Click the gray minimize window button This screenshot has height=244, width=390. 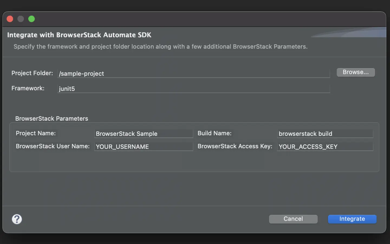[x=21, y=19]
